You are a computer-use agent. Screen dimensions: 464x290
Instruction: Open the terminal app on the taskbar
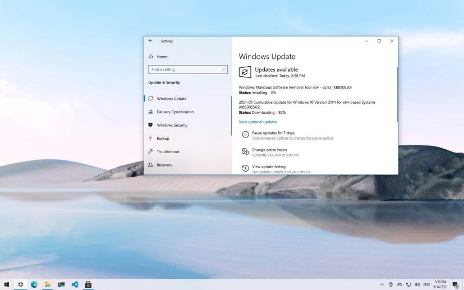[x=61, y=284]
